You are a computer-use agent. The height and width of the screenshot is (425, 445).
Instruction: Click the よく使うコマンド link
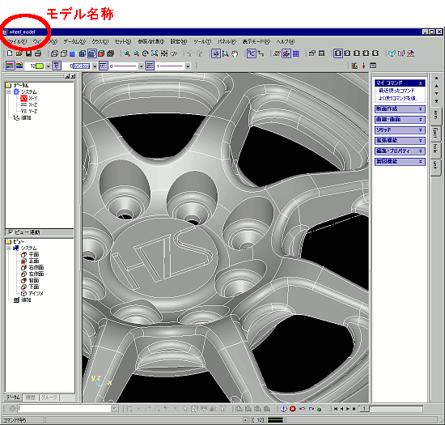pos(398,98)
